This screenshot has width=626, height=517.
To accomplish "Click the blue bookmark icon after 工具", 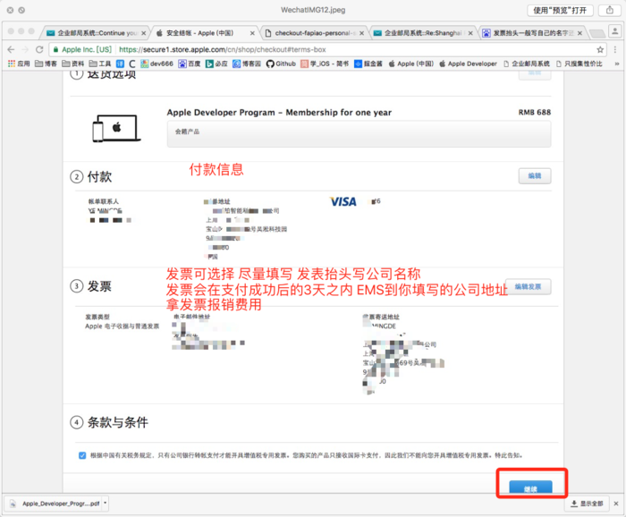I will tap(120, 64).
